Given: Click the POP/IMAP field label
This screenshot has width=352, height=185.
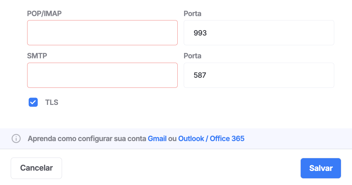Looking at the screenshot, I should [44, 13].
